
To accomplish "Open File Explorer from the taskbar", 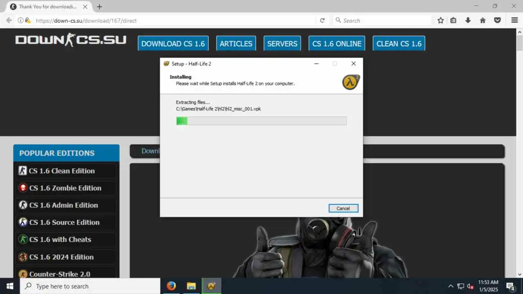I will tap(191, 286).
